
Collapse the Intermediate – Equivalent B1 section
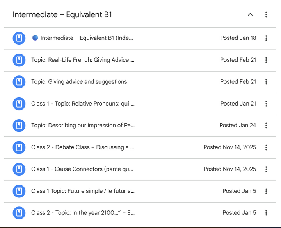click(x=250, y=14)
